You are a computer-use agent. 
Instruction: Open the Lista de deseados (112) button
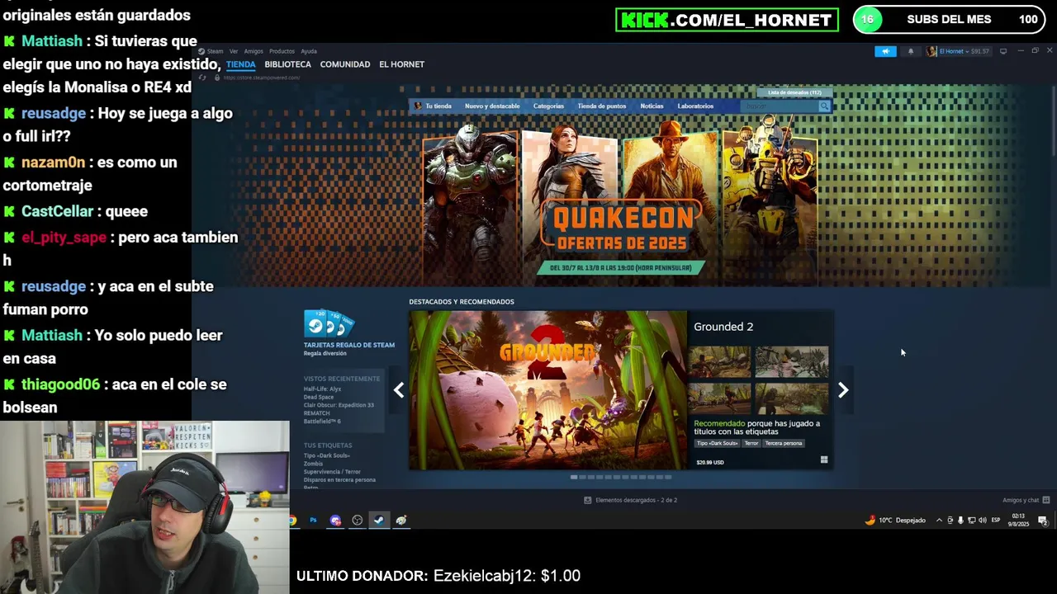[794, 92]
